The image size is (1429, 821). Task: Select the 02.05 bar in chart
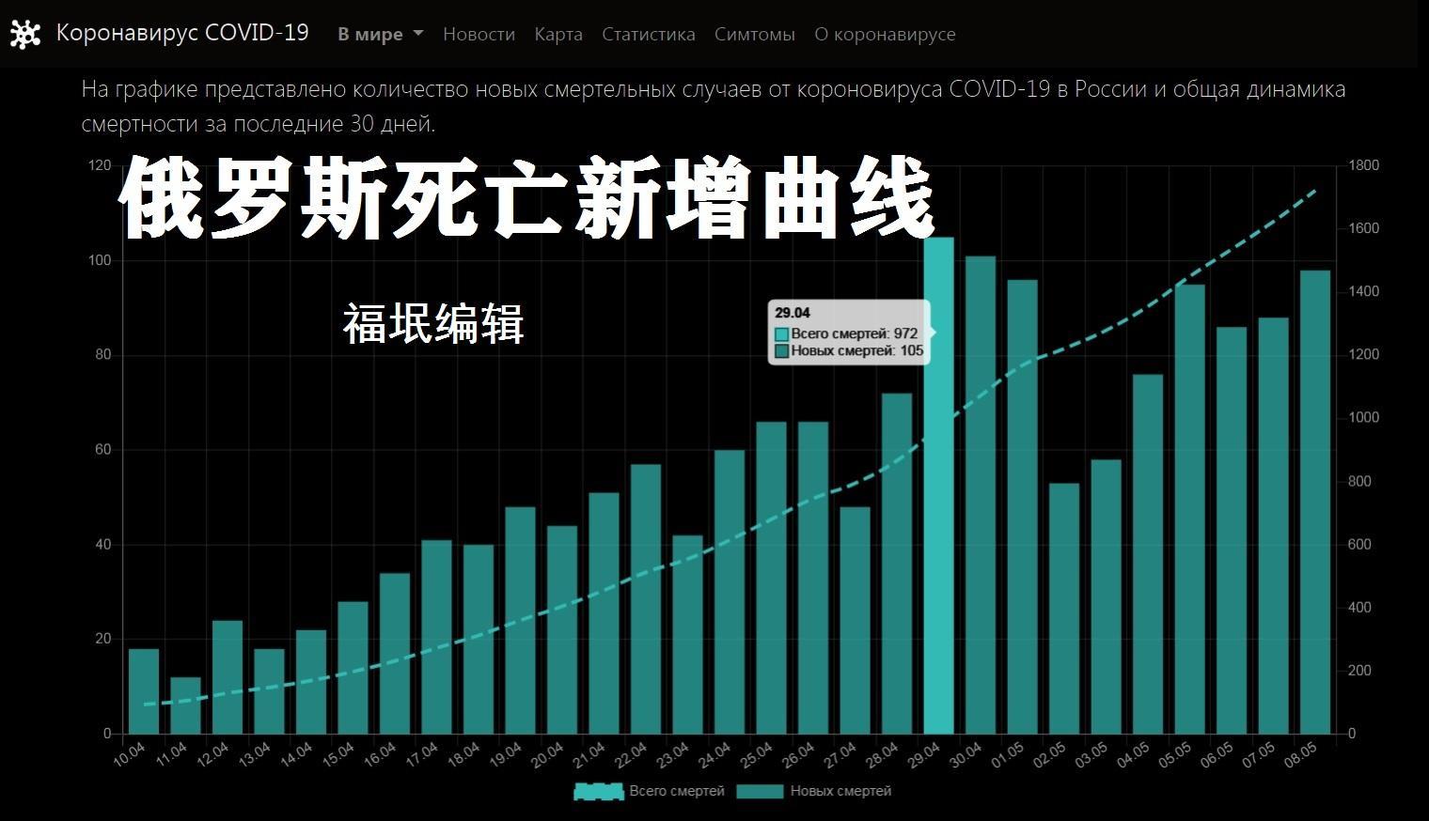pyautogui.click(x=1064, y=609)
